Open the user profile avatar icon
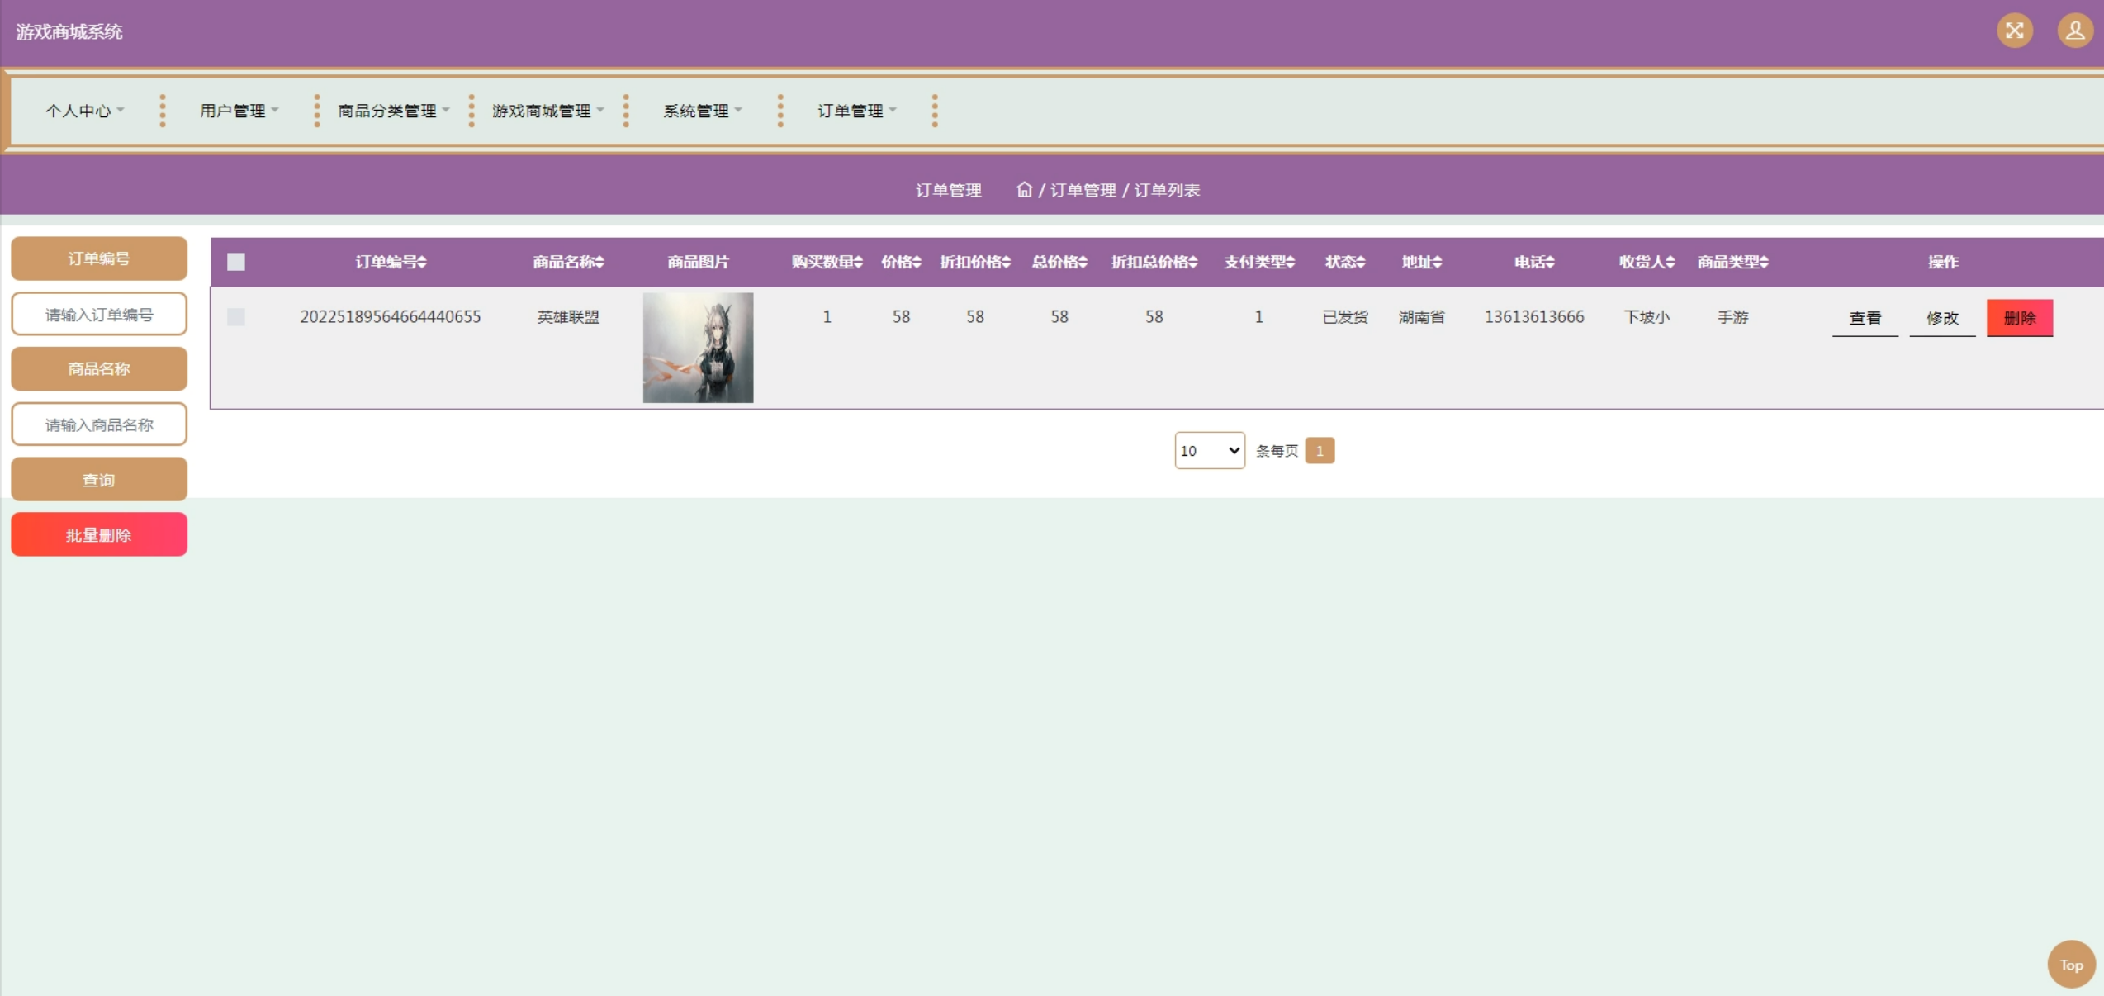This screenshot has width=2104, height=996. click(x=2074, y=31)
